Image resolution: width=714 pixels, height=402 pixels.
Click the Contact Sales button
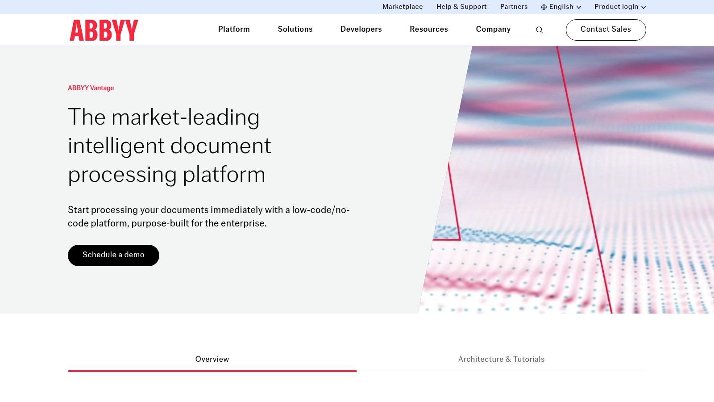click(606, 30)
